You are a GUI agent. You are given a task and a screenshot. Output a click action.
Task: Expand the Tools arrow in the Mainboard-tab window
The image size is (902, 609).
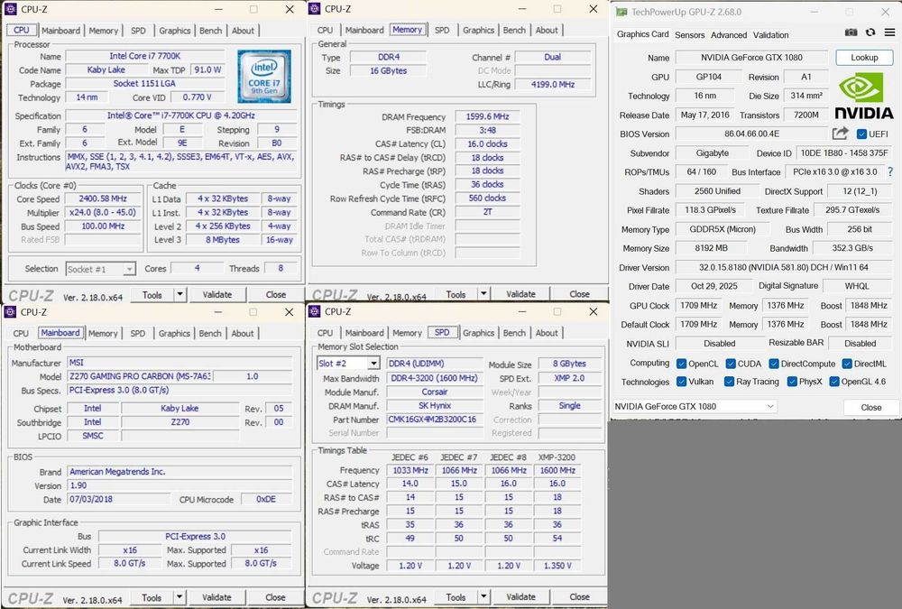point(179,597)
